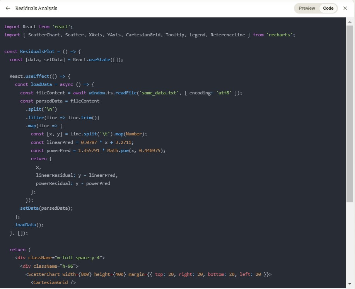Click 'Number' inside the map call
This screenshot has height=289, width=355.
pyautogui.click(x=134, y=134)
